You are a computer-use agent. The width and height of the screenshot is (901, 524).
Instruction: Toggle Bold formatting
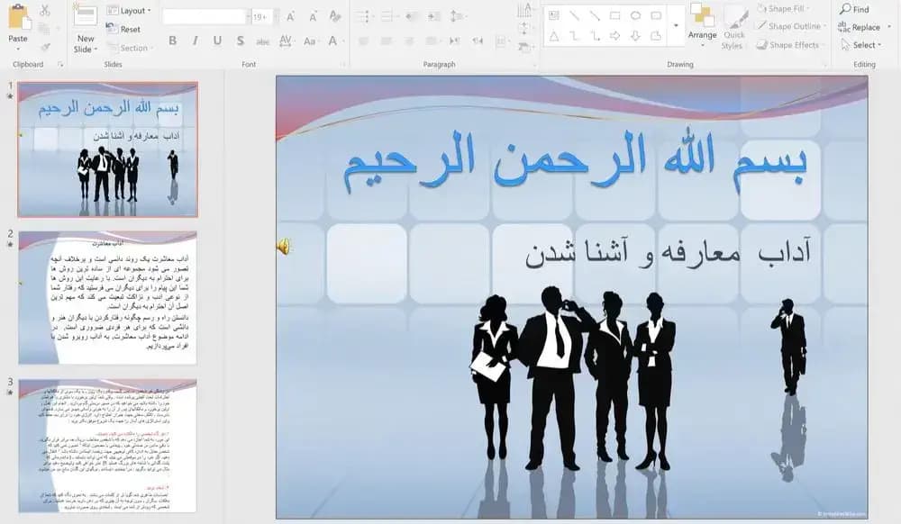172,41
